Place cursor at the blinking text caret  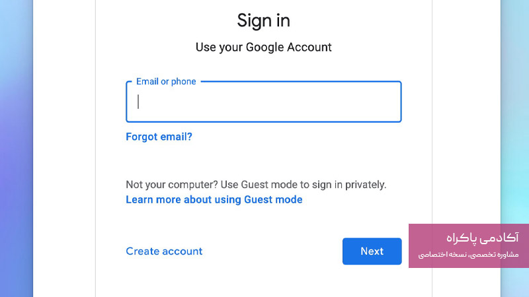click(x=138, y=102)
